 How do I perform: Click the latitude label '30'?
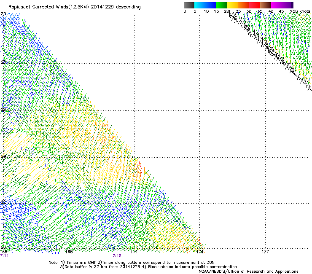3,14
